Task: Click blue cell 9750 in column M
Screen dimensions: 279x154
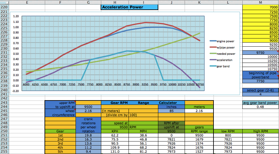Action: pos(261,53)
